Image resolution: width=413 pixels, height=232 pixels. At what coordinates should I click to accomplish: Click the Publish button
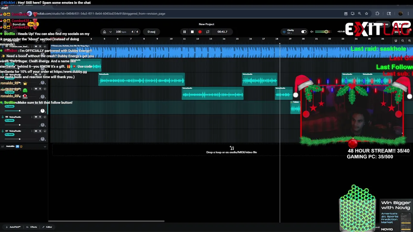[402, 24]
